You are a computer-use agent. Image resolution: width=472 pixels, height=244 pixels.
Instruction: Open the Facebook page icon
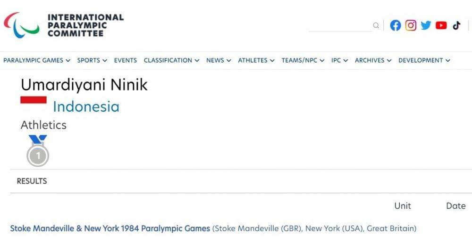click(x=396, y=25)
